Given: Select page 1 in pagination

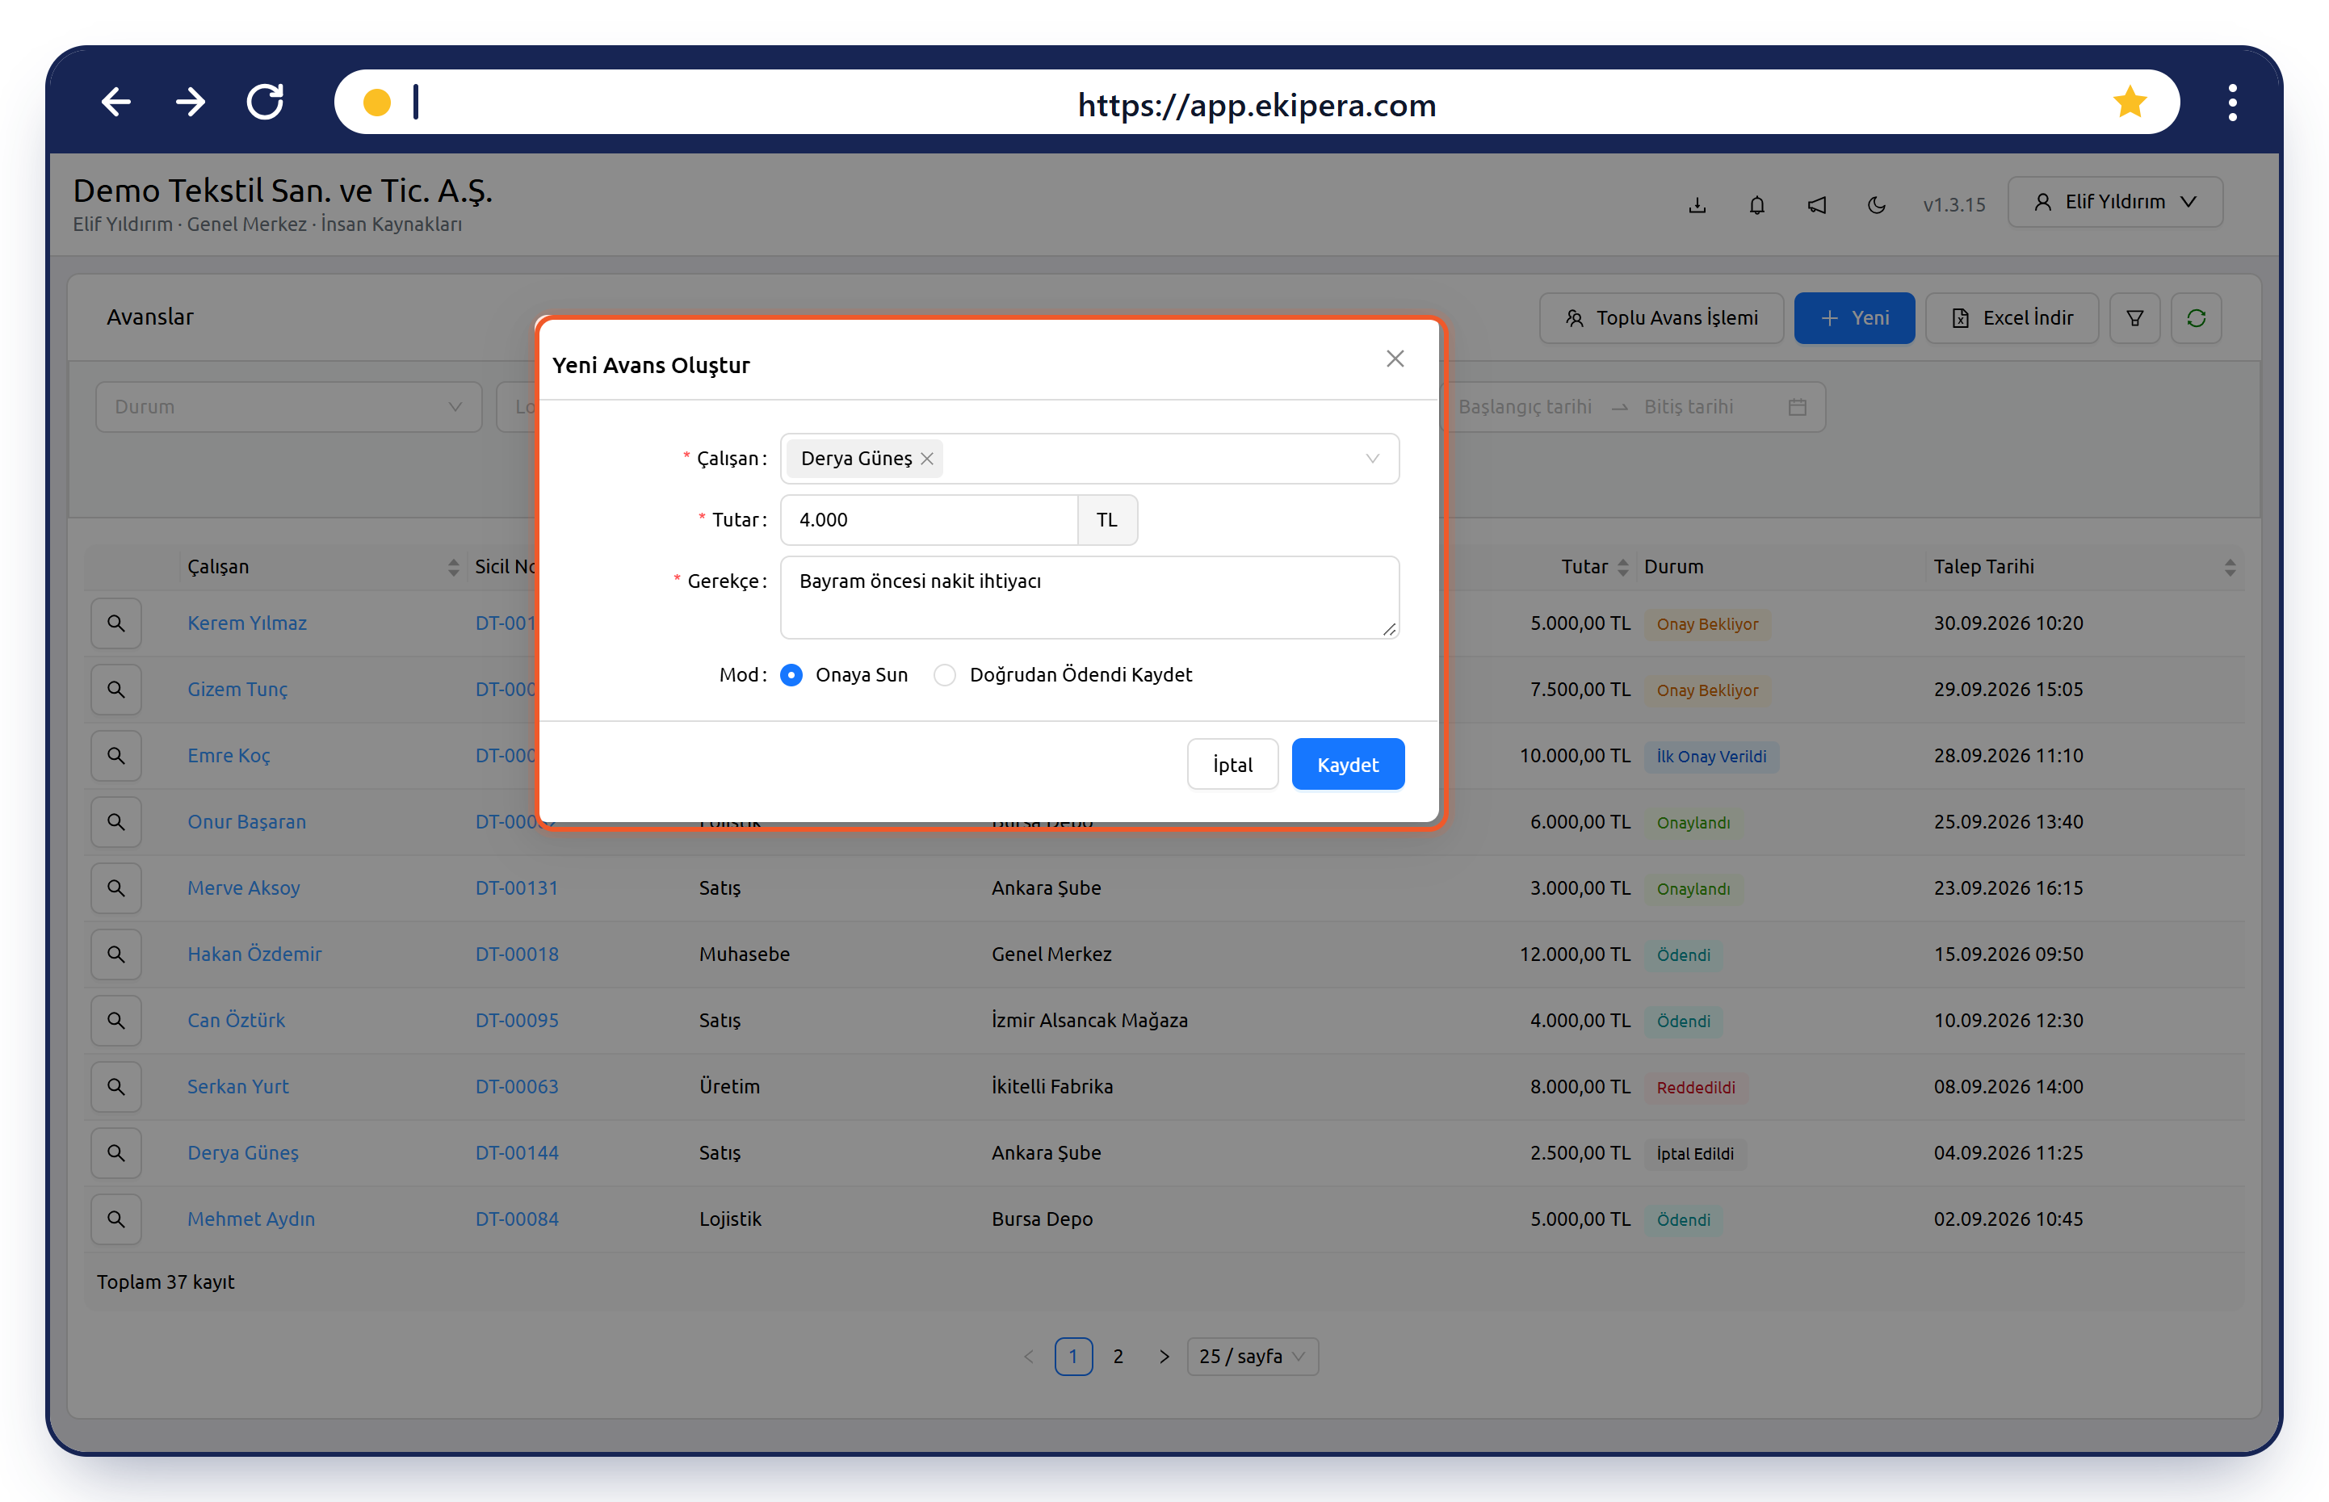Looking at the screenshot, I should coord(1074,1357).
